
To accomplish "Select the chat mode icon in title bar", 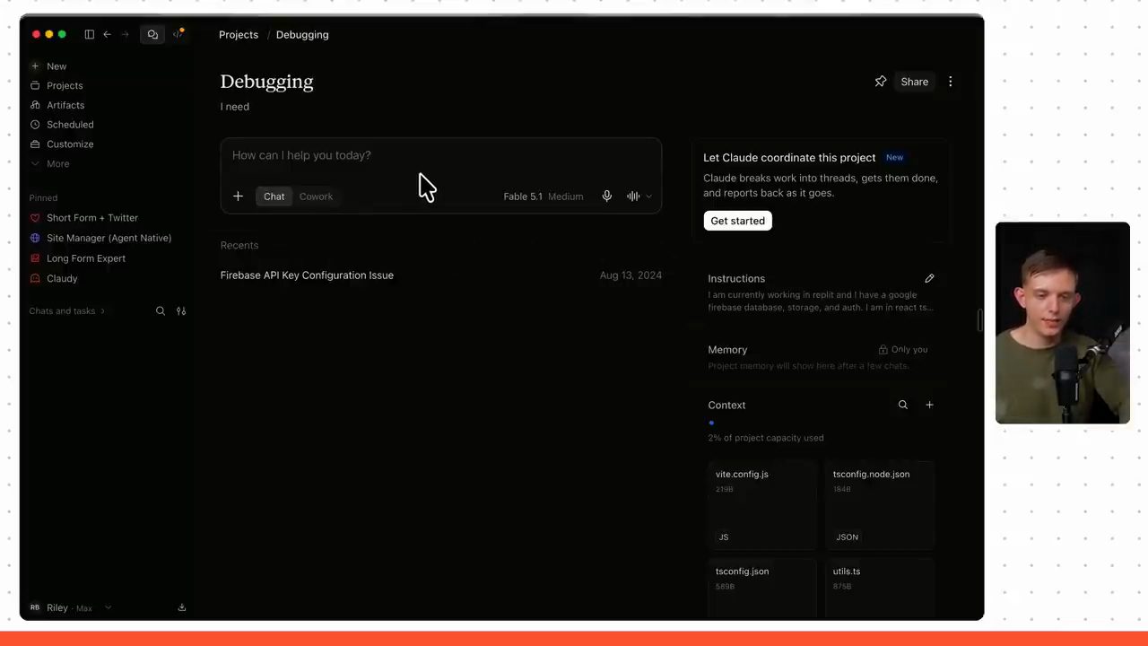I will pos(152,34).
